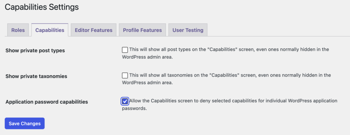The image size is (350, 135).
Task: Uncheck the Application password capabilities checkbox
Action: tap(125, 101)
